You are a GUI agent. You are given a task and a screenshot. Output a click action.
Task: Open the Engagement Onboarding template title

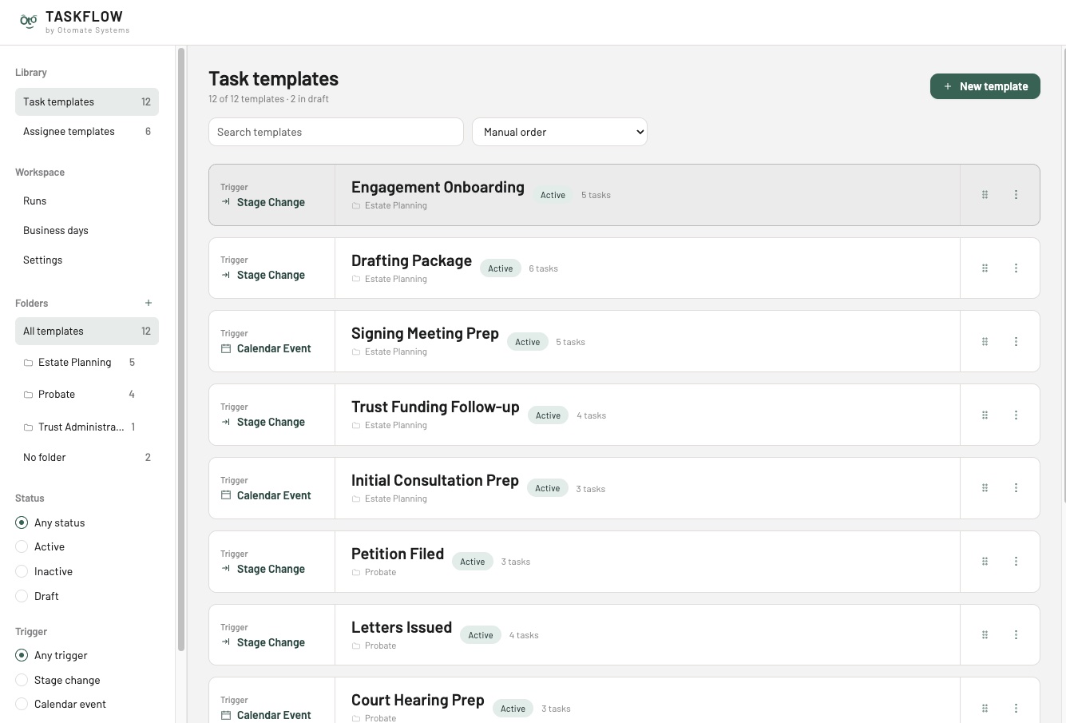(438, 187)
